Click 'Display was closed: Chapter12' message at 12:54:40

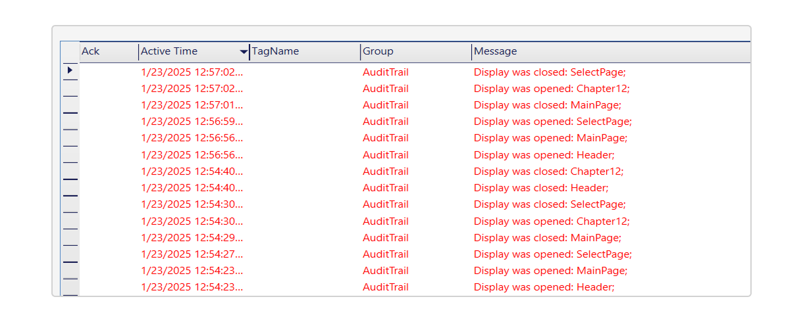tap(548, 172)
